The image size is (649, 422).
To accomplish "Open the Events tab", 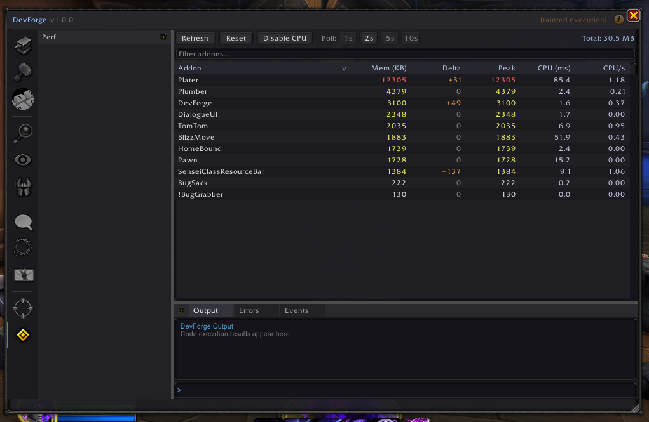I will (296, 310).
